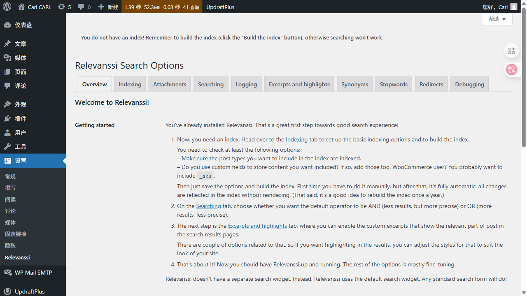Click the Searching link in step 2

tap(208, 206)
